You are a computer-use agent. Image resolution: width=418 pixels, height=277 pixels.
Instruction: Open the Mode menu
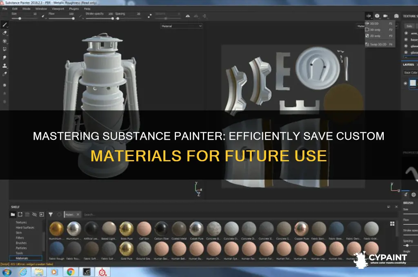tap(27, 9)
